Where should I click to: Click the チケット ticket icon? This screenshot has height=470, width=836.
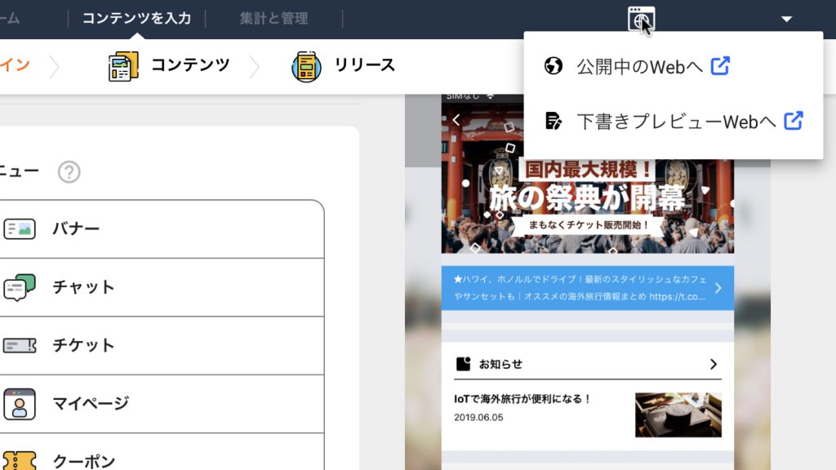(x=20, y=345)
